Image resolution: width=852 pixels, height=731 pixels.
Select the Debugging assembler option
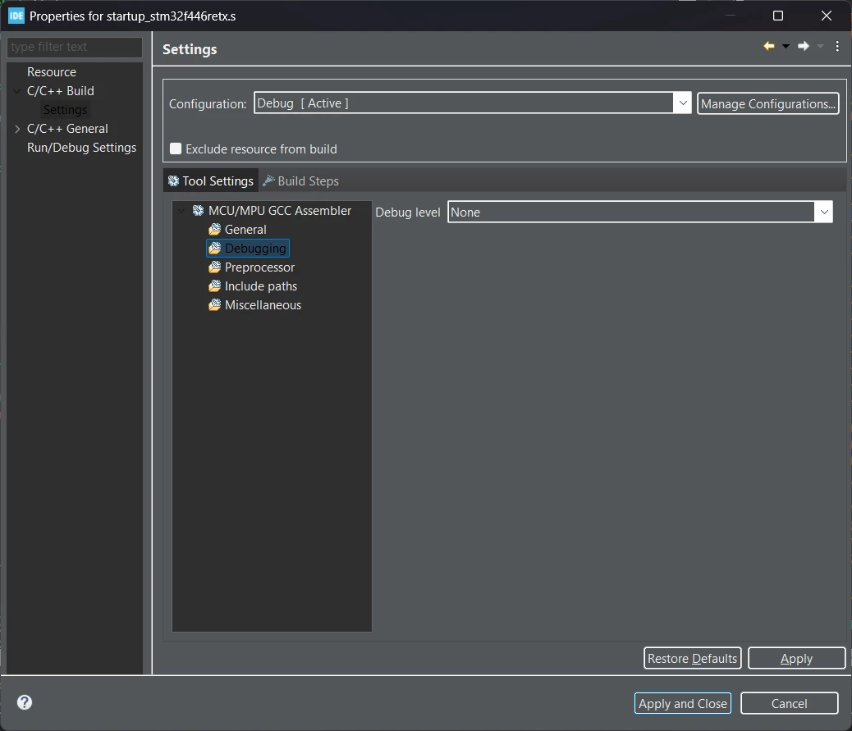pos(254,249)
